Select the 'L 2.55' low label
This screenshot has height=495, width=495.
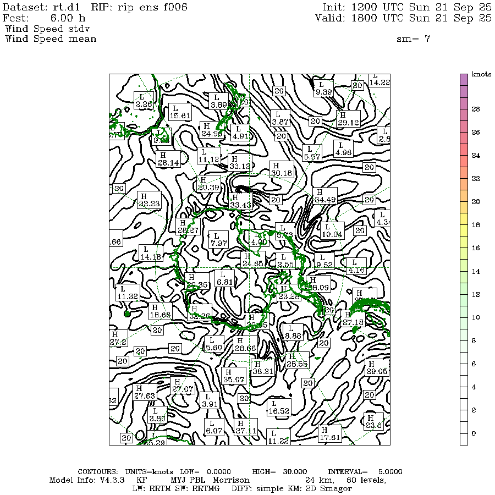click(285, 261)
